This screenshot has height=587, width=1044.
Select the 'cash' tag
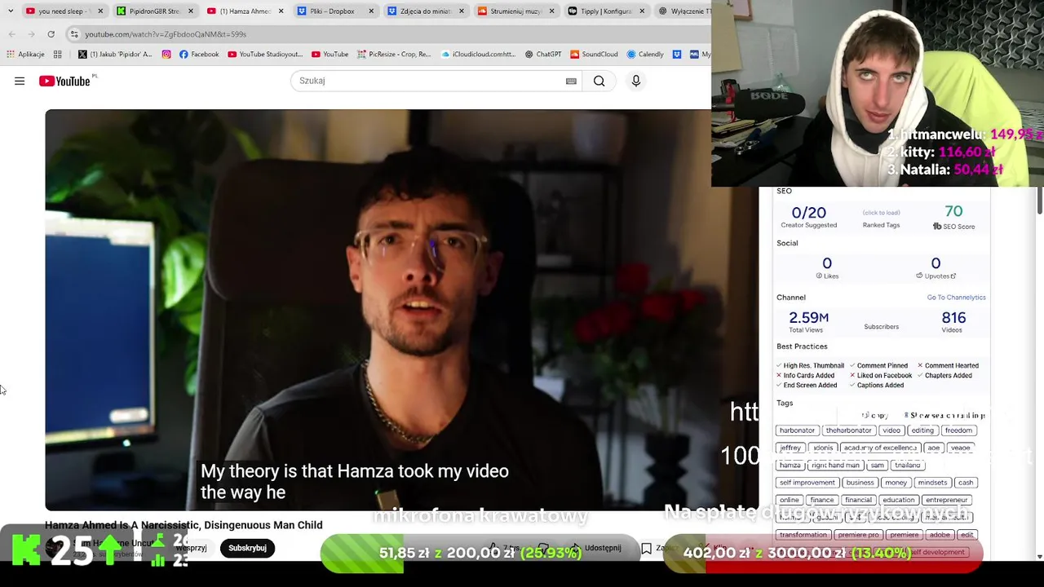coord(966,483)
